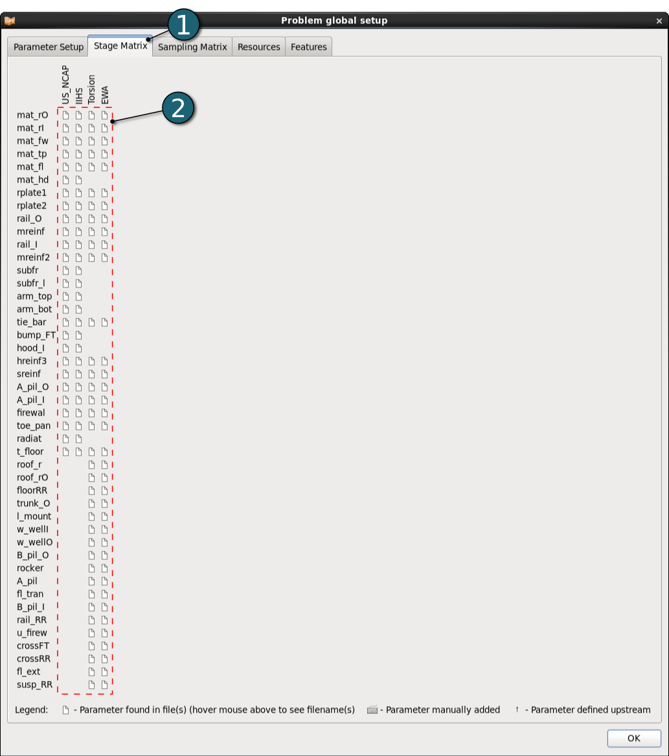Click mreinf2 file icon under EWA
This screenshot has width=669, height=756.
tap(105, 258)
